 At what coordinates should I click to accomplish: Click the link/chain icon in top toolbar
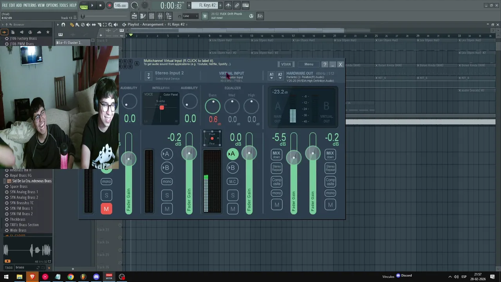[237, 5]
